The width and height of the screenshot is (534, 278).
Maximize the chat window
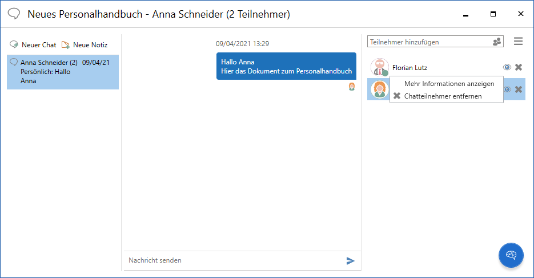(493, 14)
